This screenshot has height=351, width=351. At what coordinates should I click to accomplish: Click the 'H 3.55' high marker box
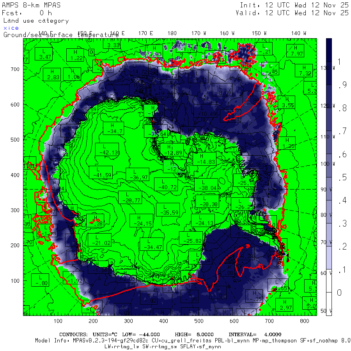click(x=287, y=102)
